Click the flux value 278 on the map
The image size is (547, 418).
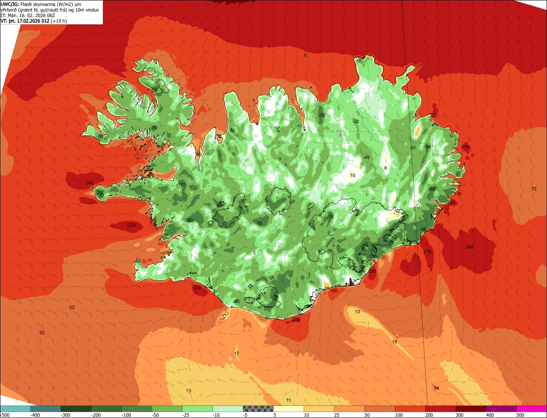[427, 252]
